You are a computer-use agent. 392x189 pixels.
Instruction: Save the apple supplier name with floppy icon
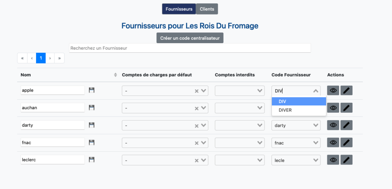[x=92, y=90]
